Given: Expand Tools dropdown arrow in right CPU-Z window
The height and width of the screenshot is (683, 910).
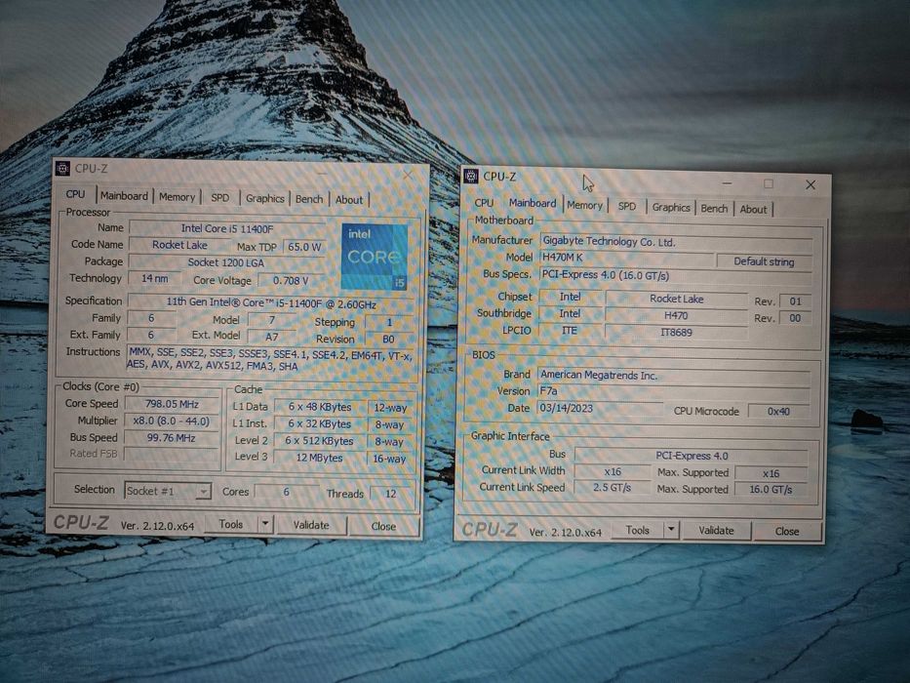Looking at the screenshot, I should pyautogui.click(x=671, y=530).
